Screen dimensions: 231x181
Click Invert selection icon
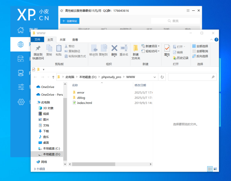194,56
